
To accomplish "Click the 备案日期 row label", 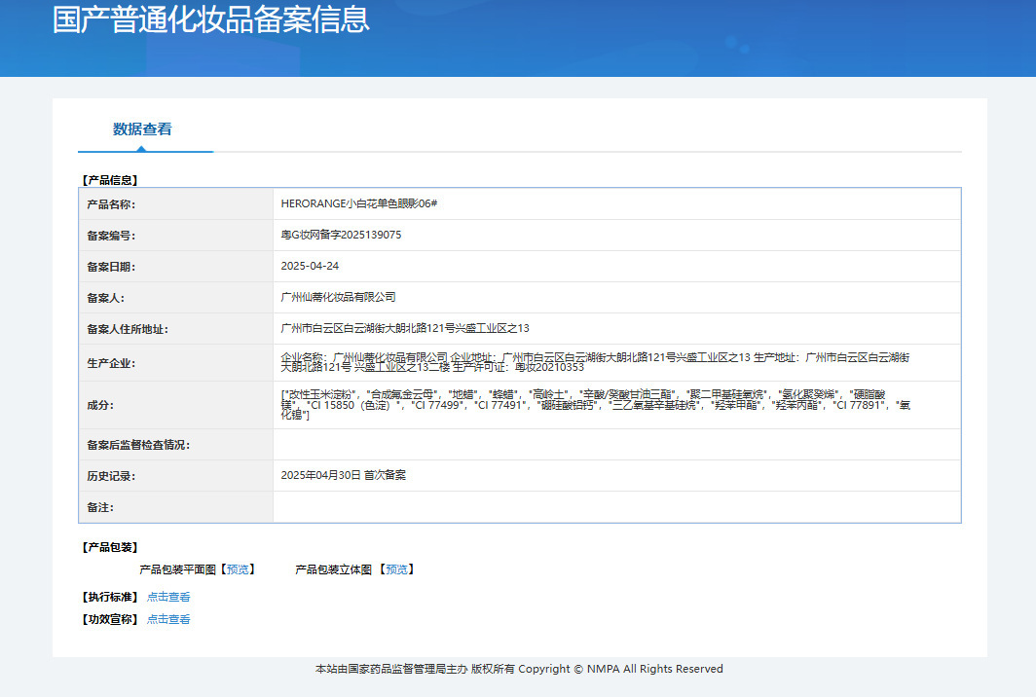I will 111,267.
